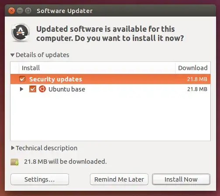Choose Remind Me Later
This screenshot has height=196, width=220.
point(119,179)
